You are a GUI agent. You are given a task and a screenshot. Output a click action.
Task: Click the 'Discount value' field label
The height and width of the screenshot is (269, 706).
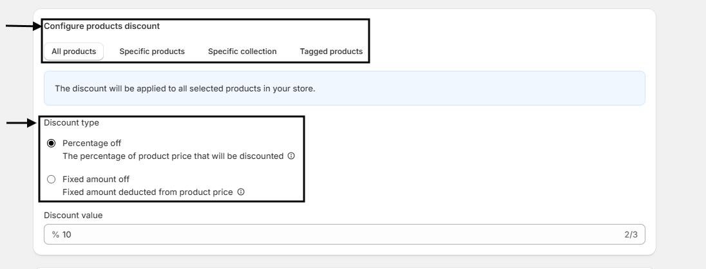(x=73, y=216)
